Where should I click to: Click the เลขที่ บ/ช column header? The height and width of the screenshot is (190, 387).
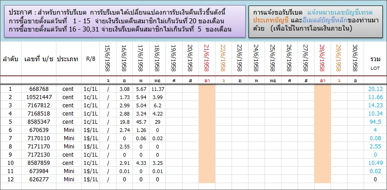pyautogui.click(x=39, y=59)
